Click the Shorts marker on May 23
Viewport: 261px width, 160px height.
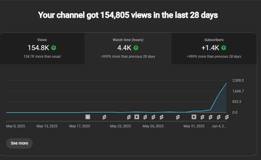129,117
